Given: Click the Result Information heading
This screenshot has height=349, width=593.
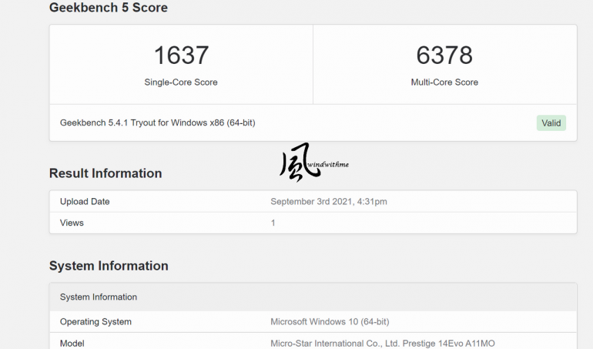Looking at the screenshot, I should pos(106,173).
